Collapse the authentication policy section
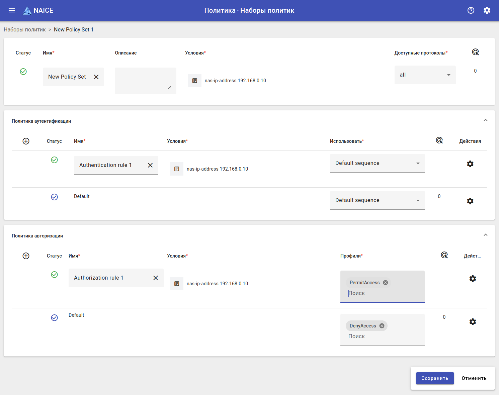 [485, 120]
